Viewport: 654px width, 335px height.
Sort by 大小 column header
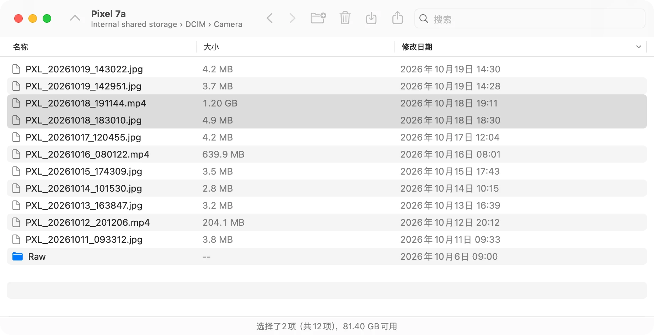[x=211, y=47]
